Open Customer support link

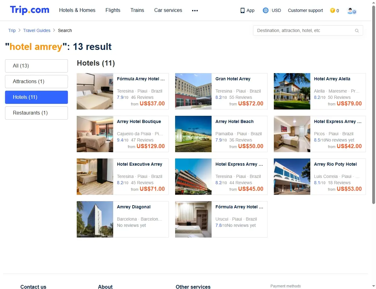(x=305, y=10)
